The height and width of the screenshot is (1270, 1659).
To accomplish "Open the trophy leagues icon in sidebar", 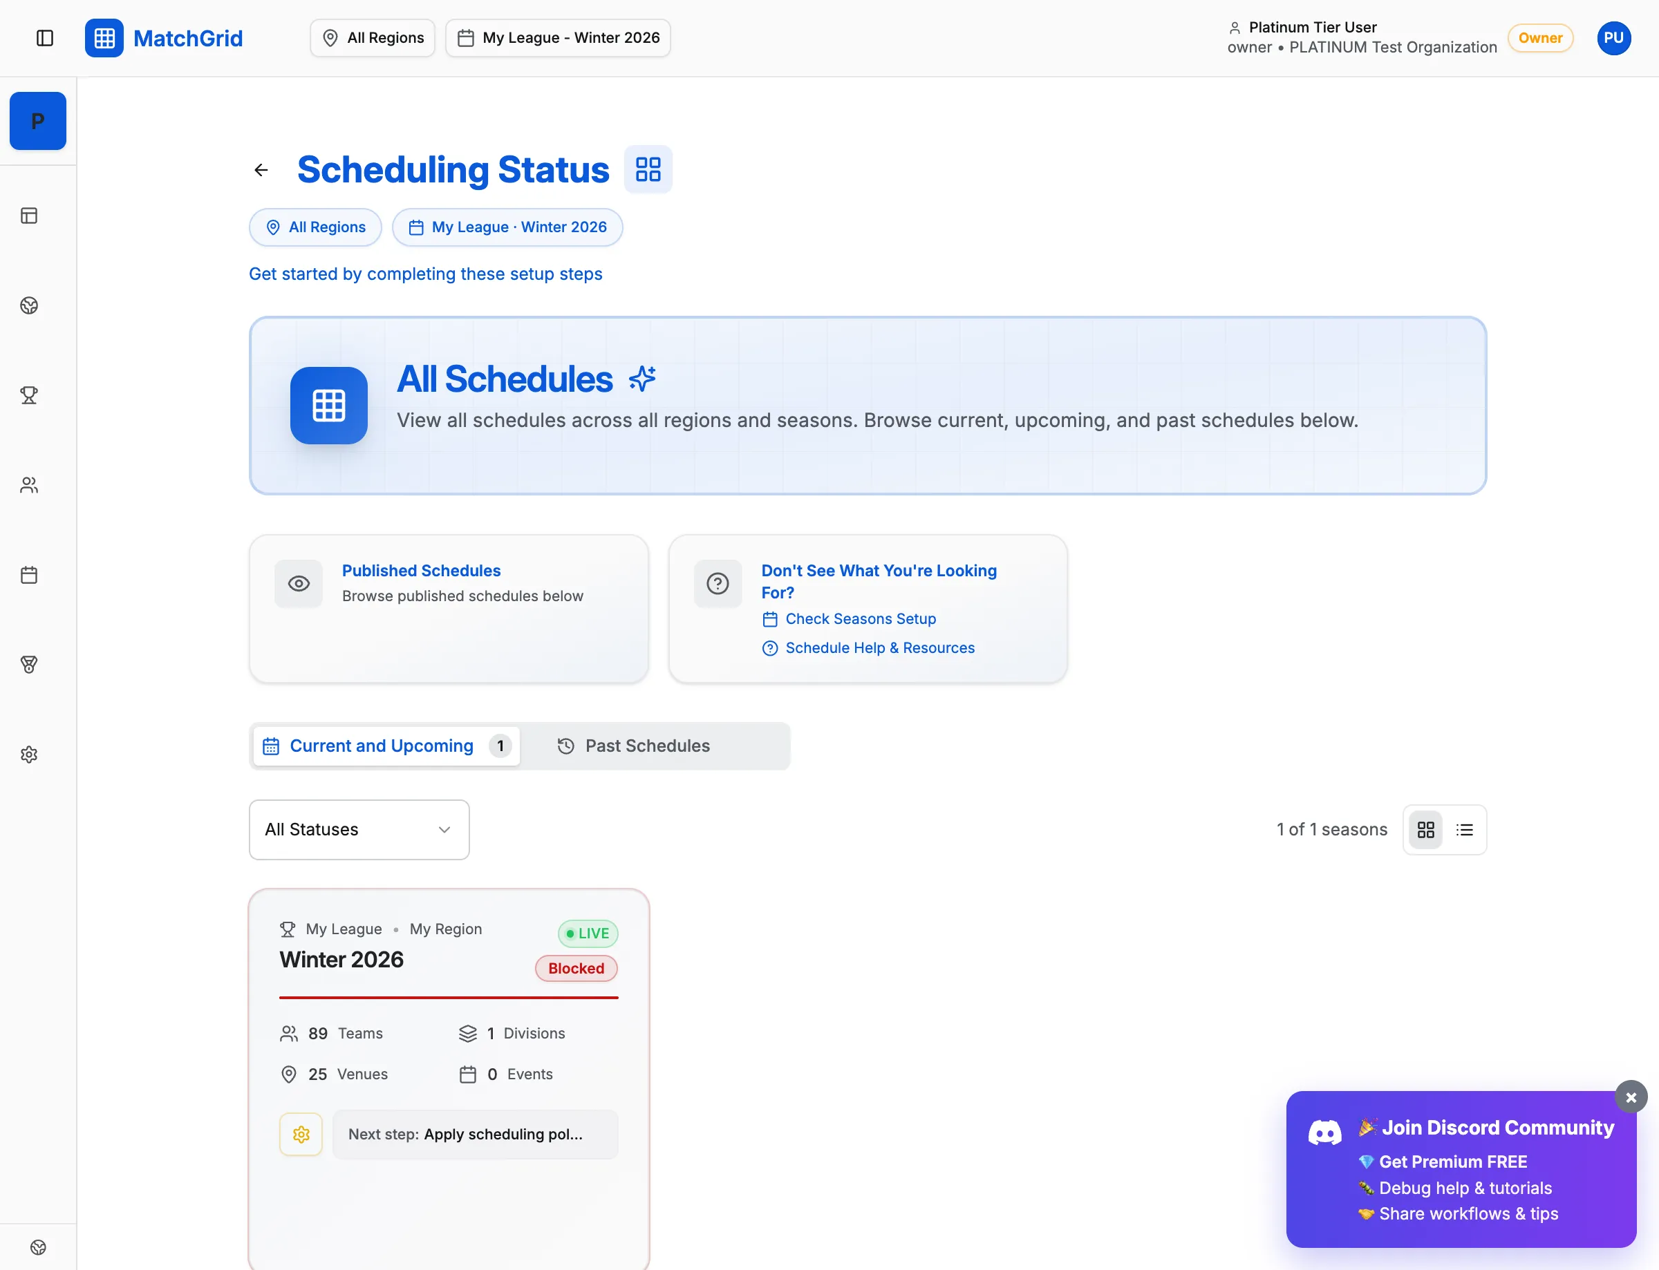I will pyautogui.click(x=29, y=395).
